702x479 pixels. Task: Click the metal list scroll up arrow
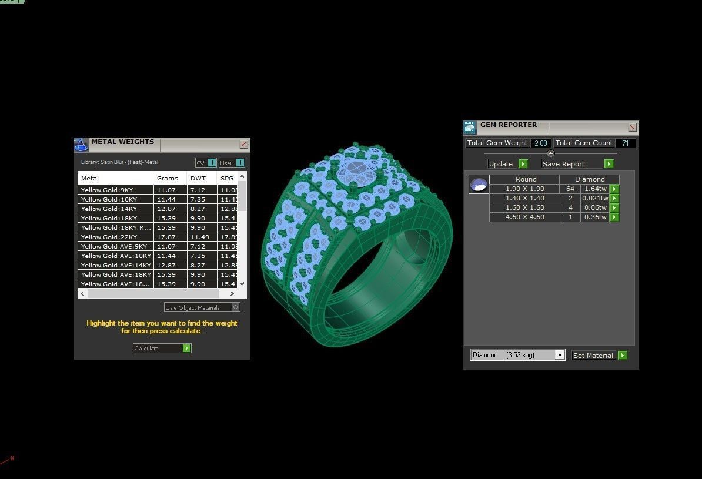pyautogui.click(x=242, y=176)
